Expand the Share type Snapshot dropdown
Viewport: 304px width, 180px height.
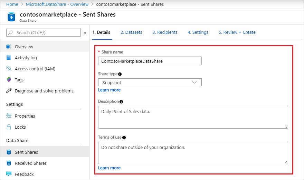click(x=150, y=82)
